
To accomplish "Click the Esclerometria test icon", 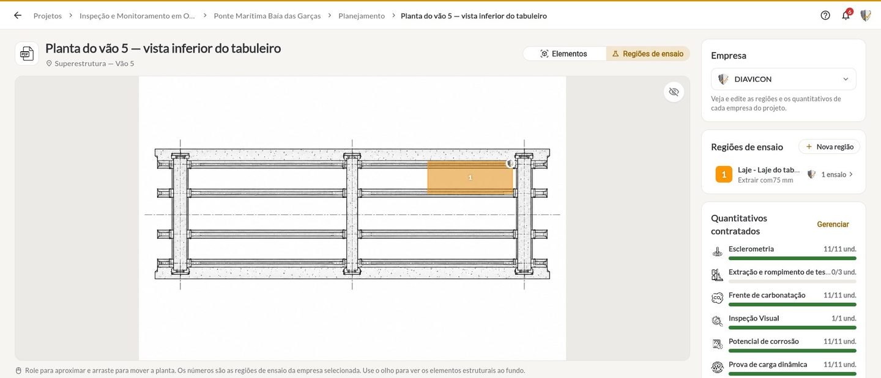I will [718, 252].
